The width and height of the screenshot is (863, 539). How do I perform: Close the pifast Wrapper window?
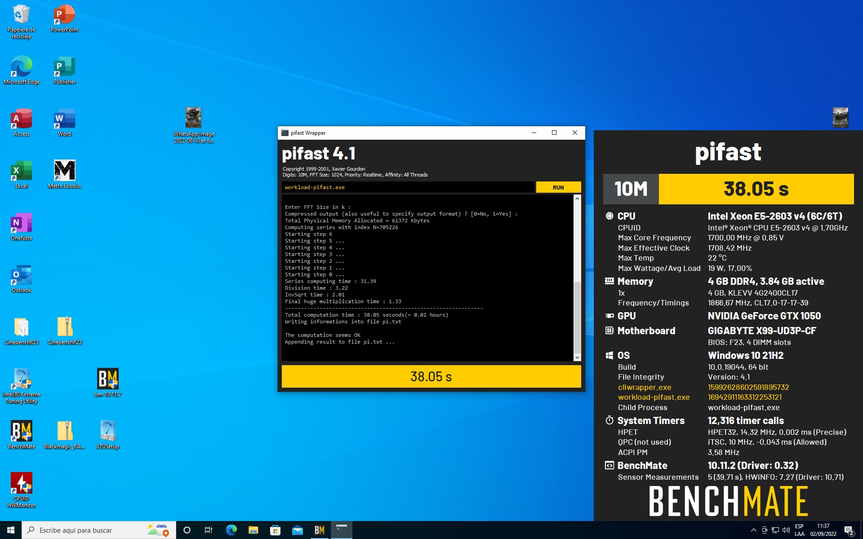coord(574,133)
